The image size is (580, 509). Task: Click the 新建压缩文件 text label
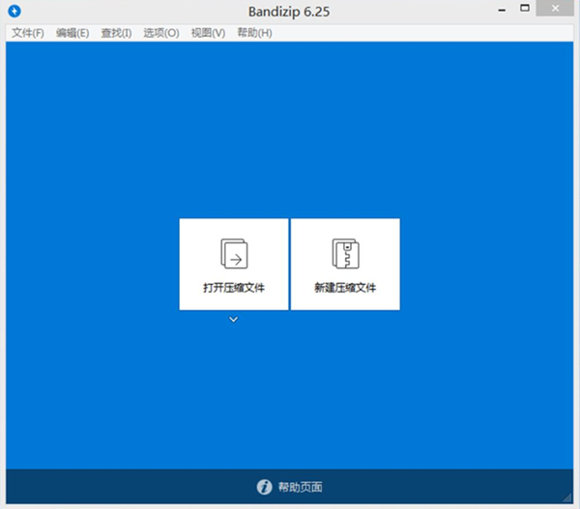click(x=345, y=289)
